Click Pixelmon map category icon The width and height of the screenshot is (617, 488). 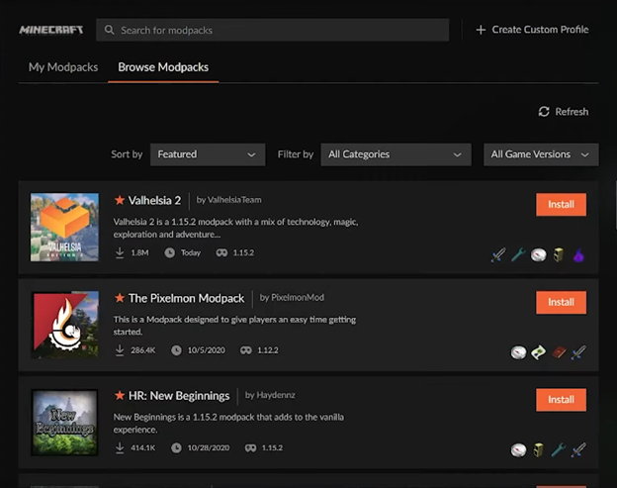pos(538,352)
